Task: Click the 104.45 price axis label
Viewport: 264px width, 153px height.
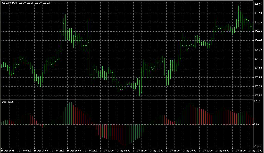Action: coord(258,40)
